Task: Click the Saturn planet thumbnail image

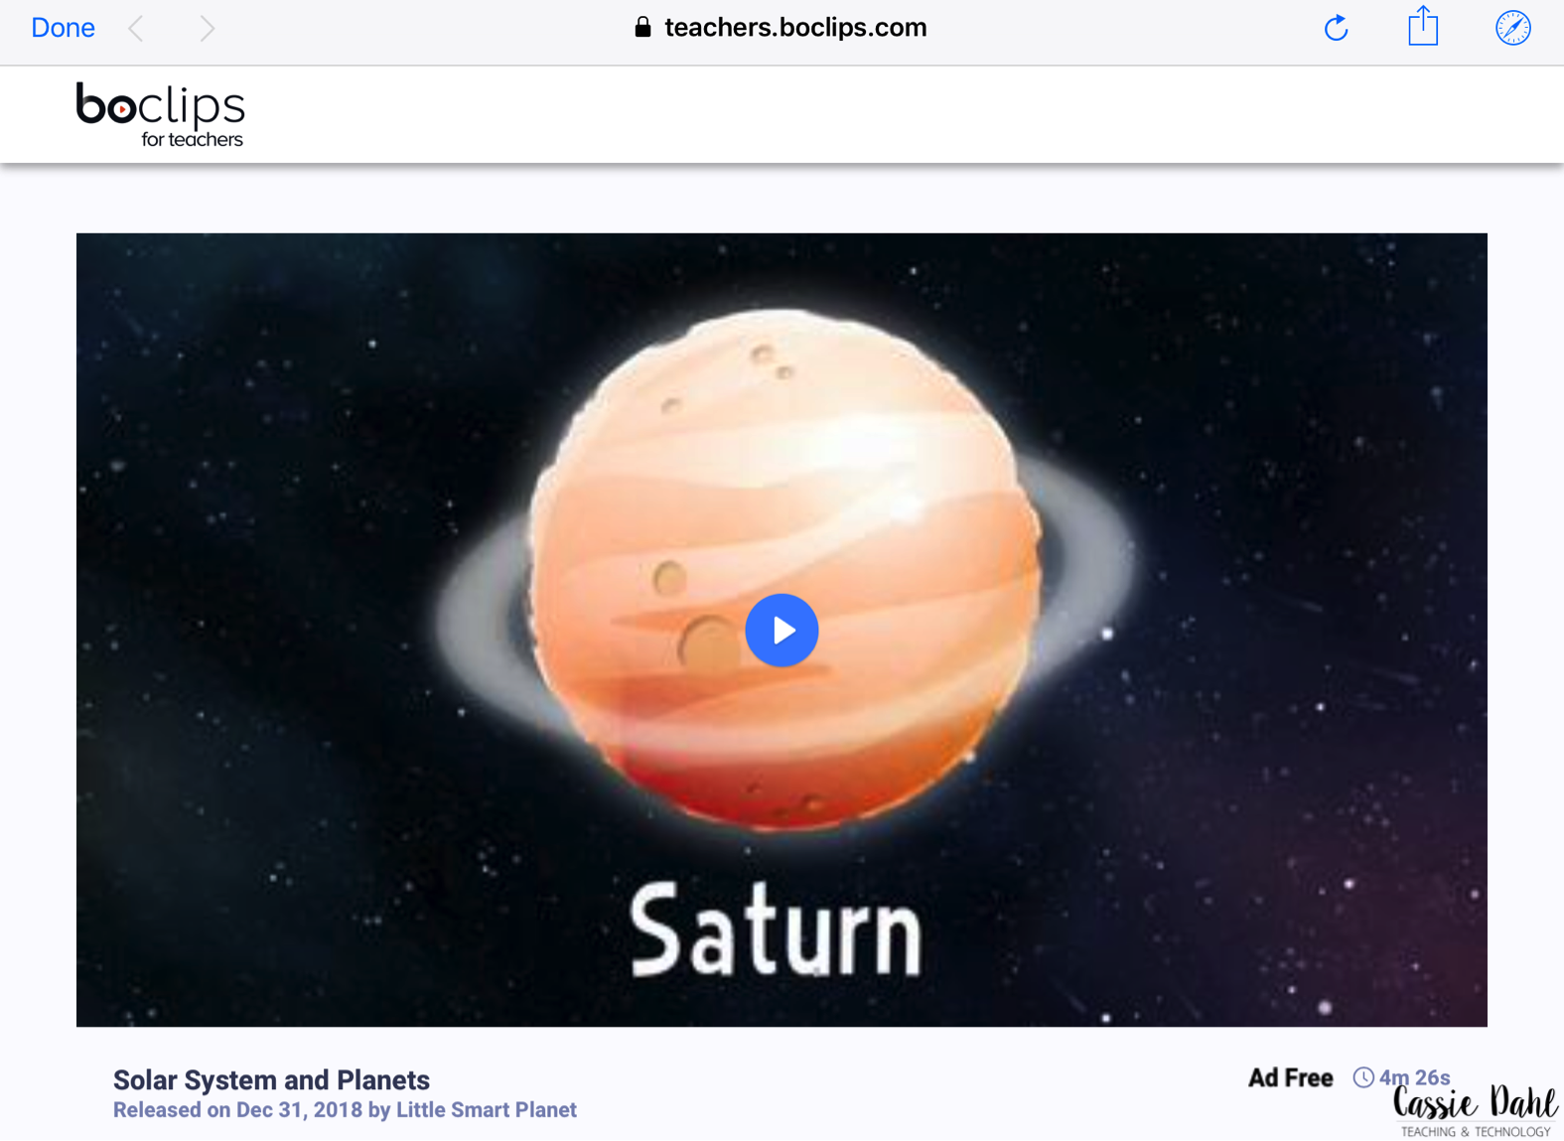Action: (x=784, y=569)
